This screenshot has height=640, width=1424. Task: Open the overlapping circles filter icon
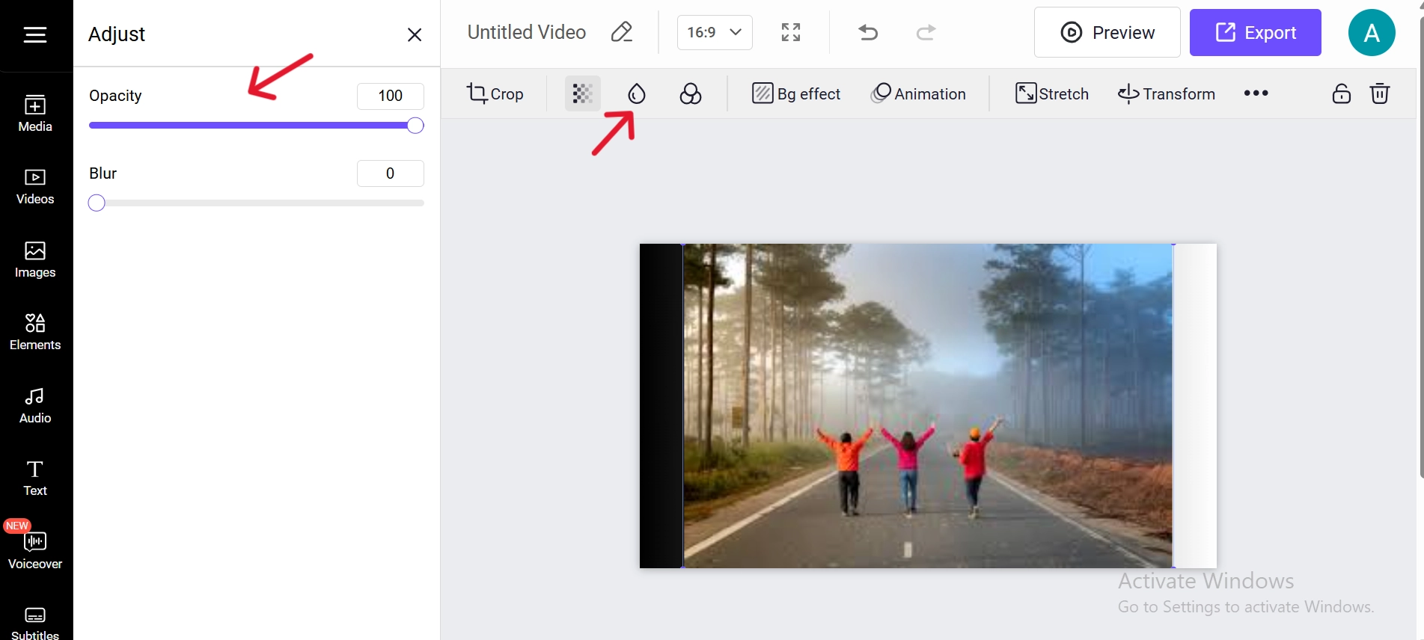click(x=690, y=93)
